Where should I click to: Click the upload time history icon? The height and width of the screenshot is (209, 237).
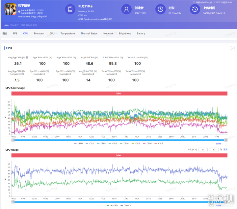point(195,10)
